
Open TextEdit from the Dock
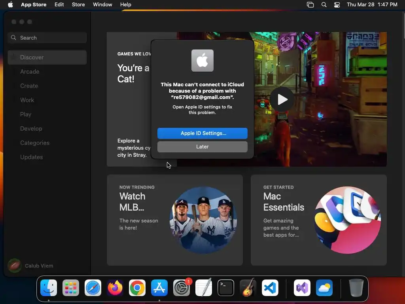click(x=204, y=288)
